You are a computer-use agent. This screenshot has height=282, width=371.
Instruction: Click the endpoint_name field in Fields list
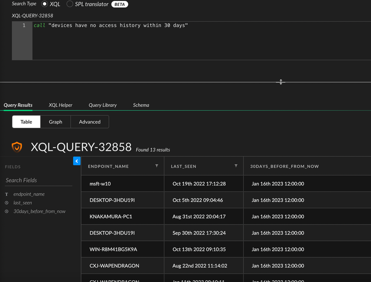pos(29,194)
